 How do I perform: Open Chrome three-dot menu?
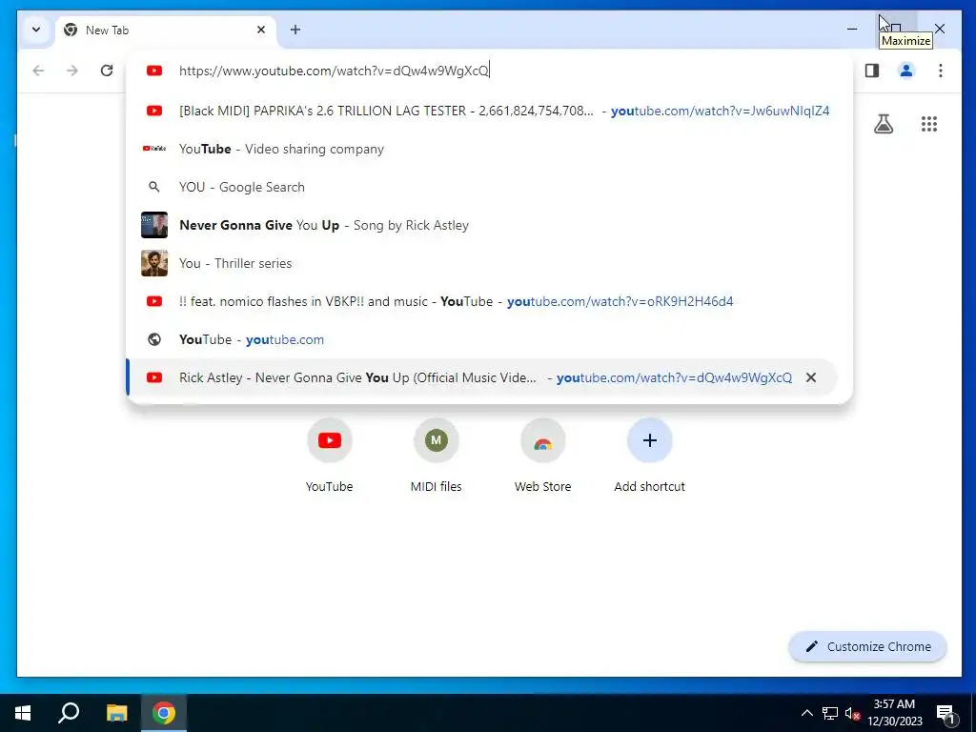[940, 71]
